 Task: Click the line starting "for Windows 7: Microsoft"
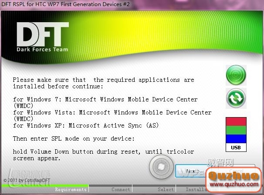pos(105,102)
